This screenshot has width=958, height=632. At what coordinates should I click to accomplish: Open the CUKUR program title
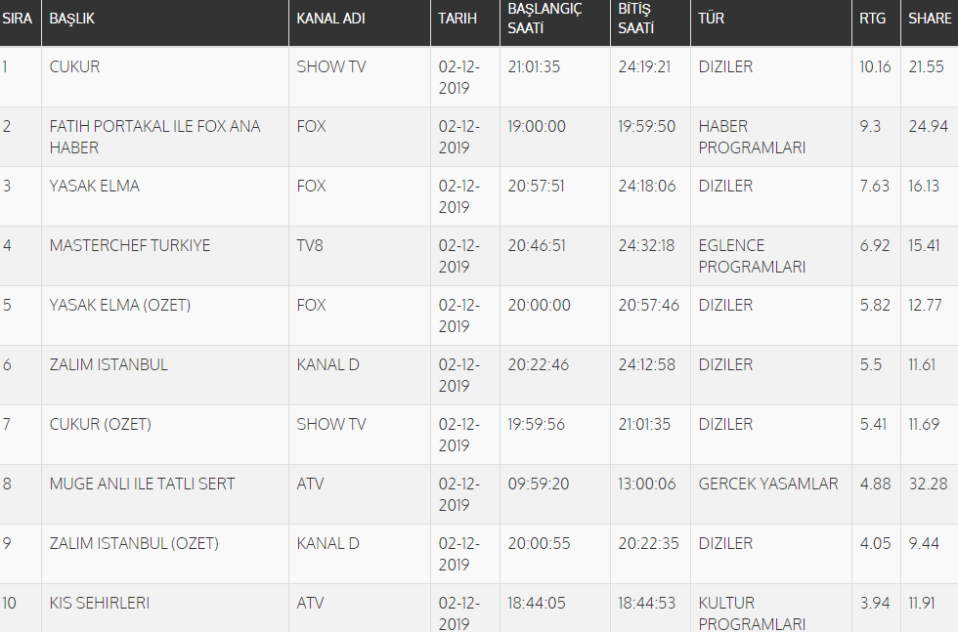[x=74, y=66]
